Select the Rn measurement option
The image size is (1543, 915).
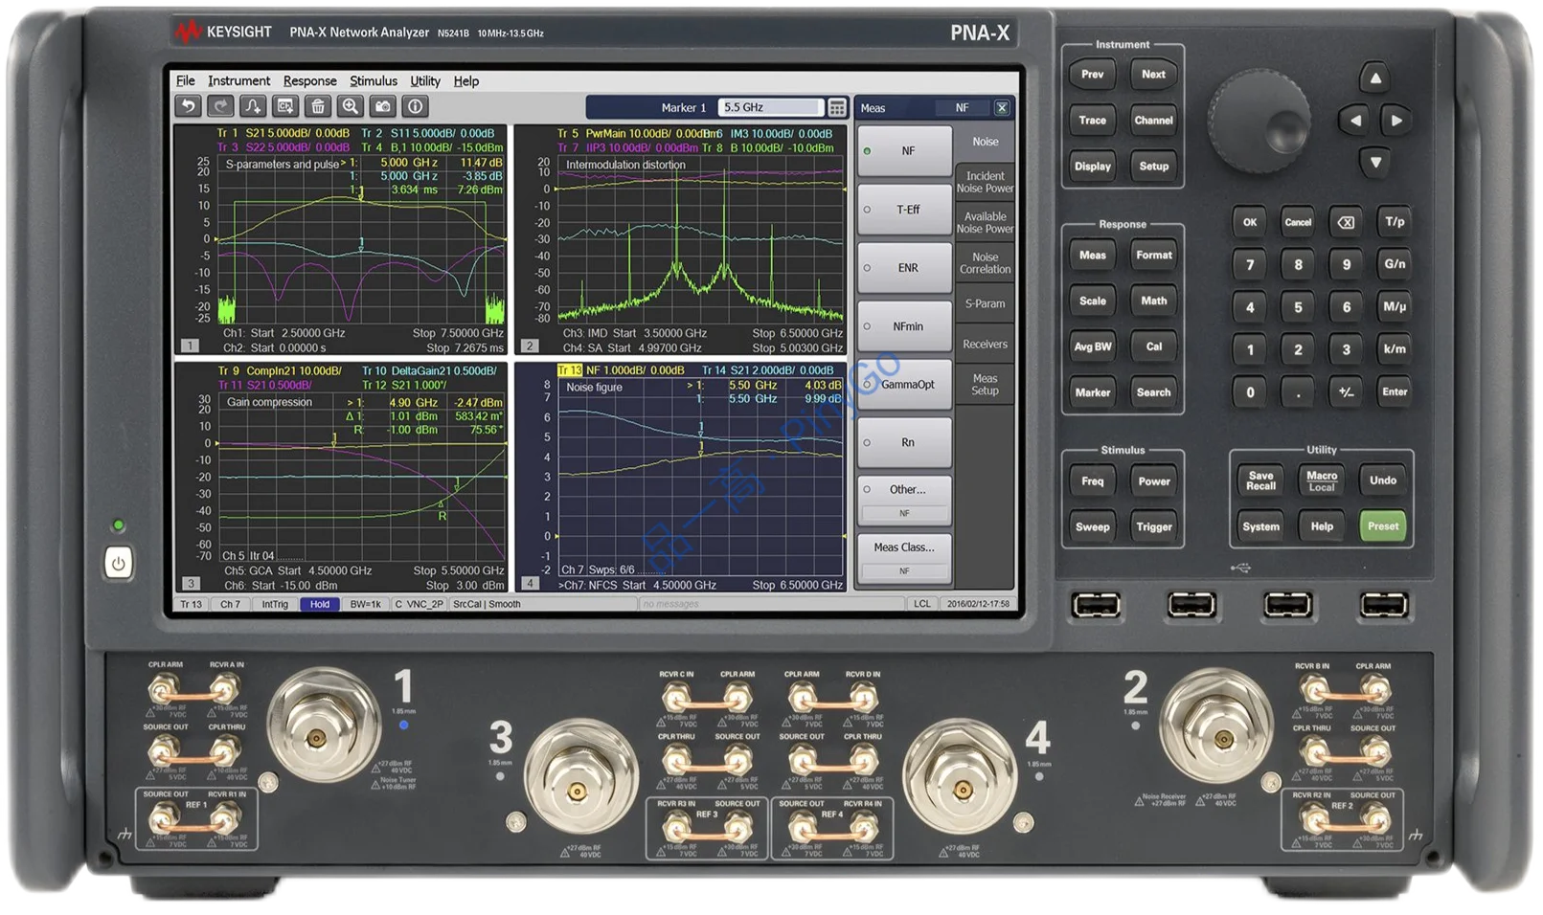click(x=904, y=443)
